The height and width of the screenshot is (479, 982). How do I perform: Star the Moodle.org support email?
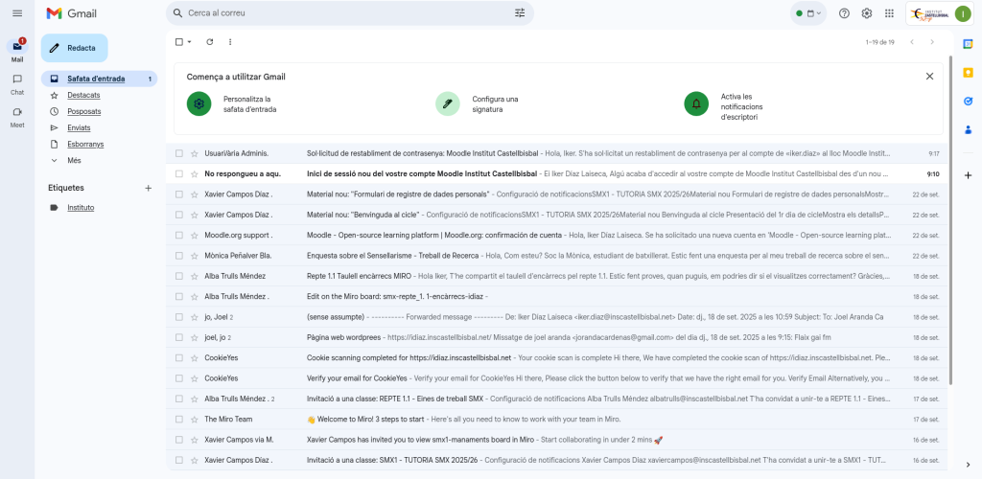click(194, 235)
